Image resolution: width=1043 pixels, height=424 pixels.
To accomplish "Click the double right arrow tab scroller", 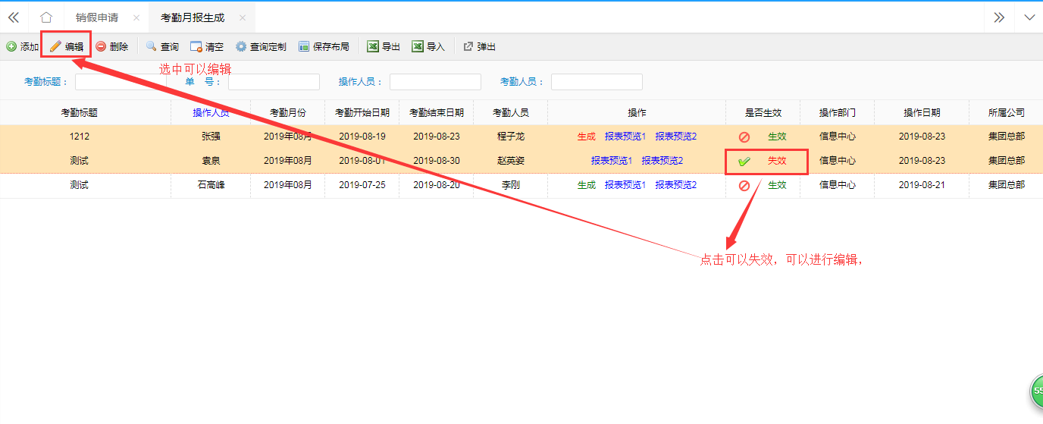I will pyautogui.click(x=999, y=17).
